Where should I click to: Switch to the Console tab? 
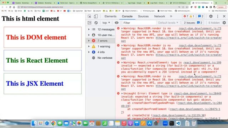click(127, 16)
